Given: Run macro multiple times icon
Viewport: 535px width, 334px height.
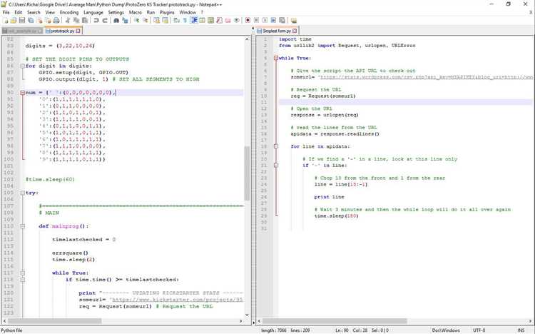Looking at the screenshot, I should pyautogui.click(x=273, y=21).
